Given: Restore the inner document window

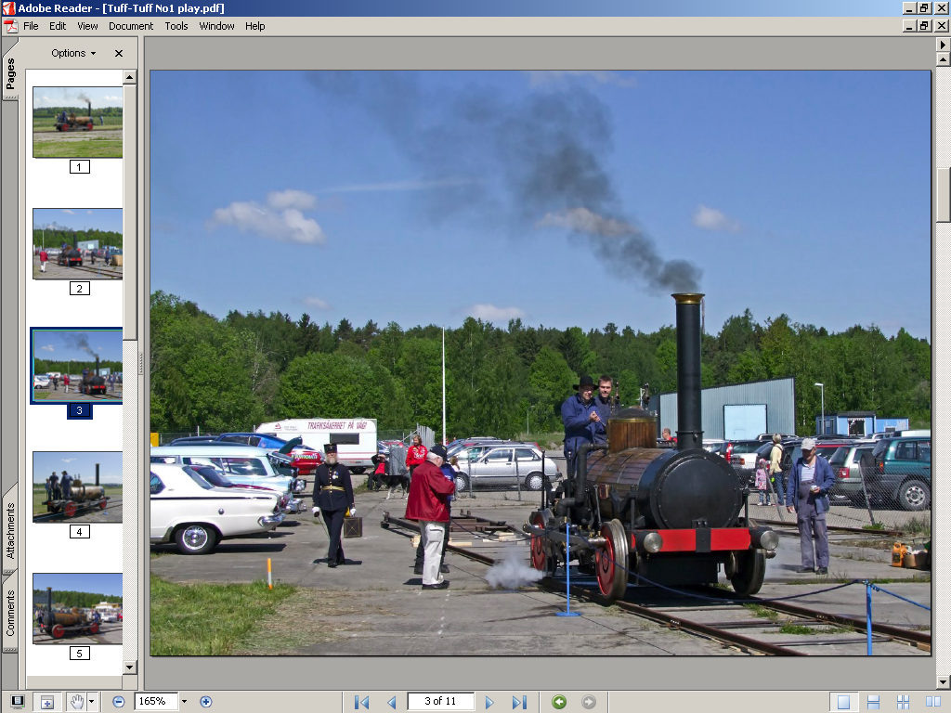Looking at the screenshot, I should pos(924,26).
